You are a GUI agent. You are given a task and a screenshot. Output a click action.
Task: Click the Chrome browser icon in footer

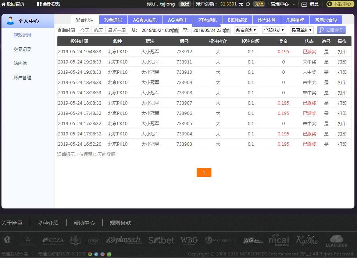click(90, 254)
